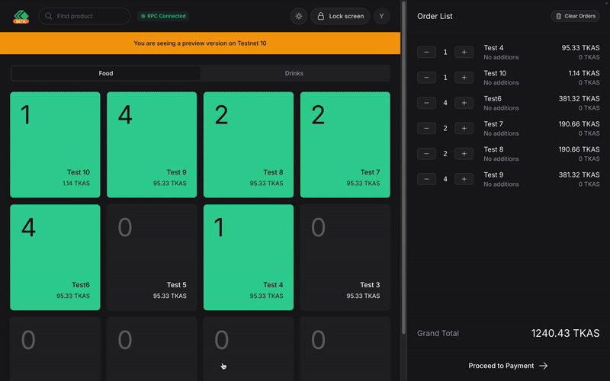
Task: Decrease Test 4 quantity with minus icon
Action: (x=426, y=52)
